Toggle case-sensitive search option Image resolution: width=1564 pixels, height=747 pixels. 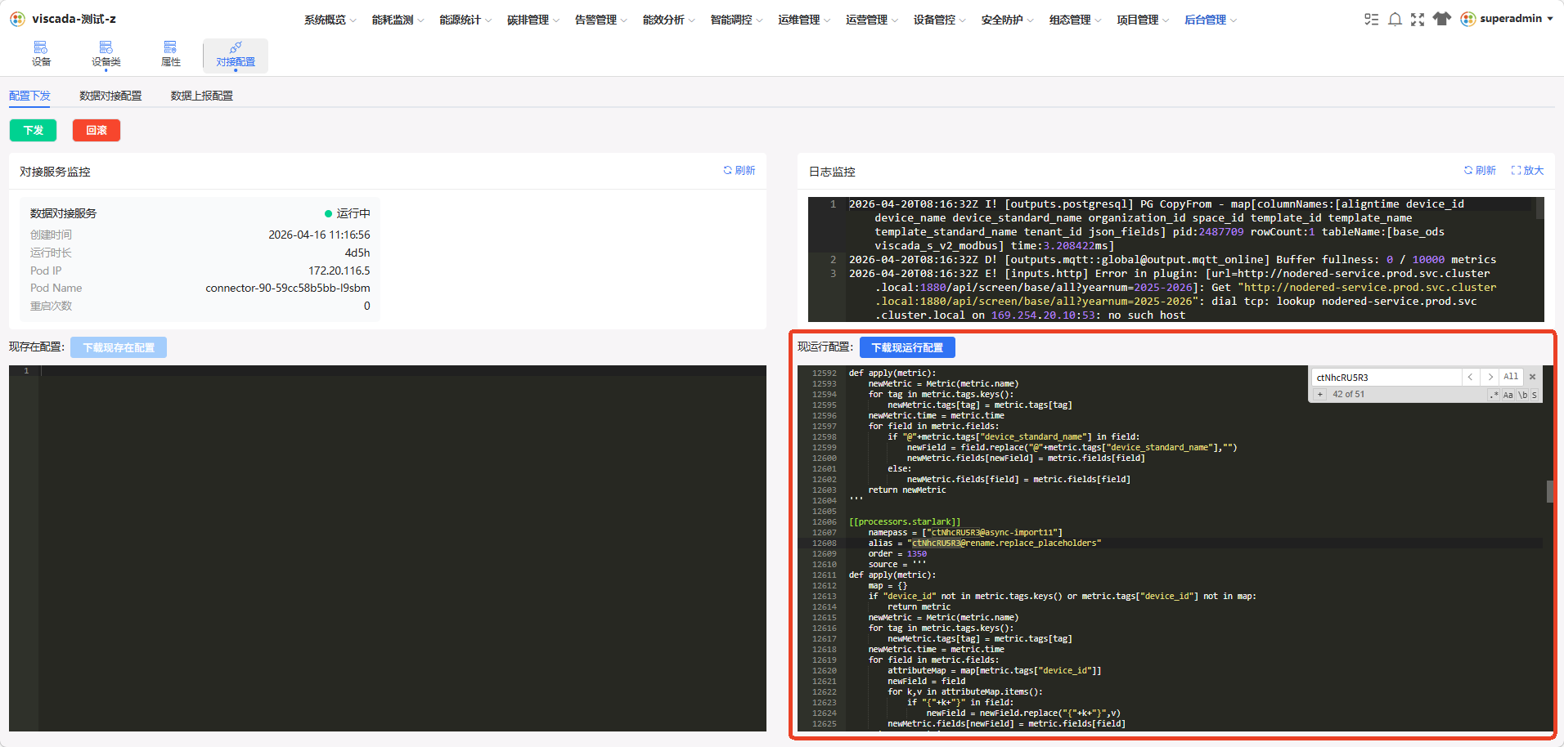tap(1508, 395)
